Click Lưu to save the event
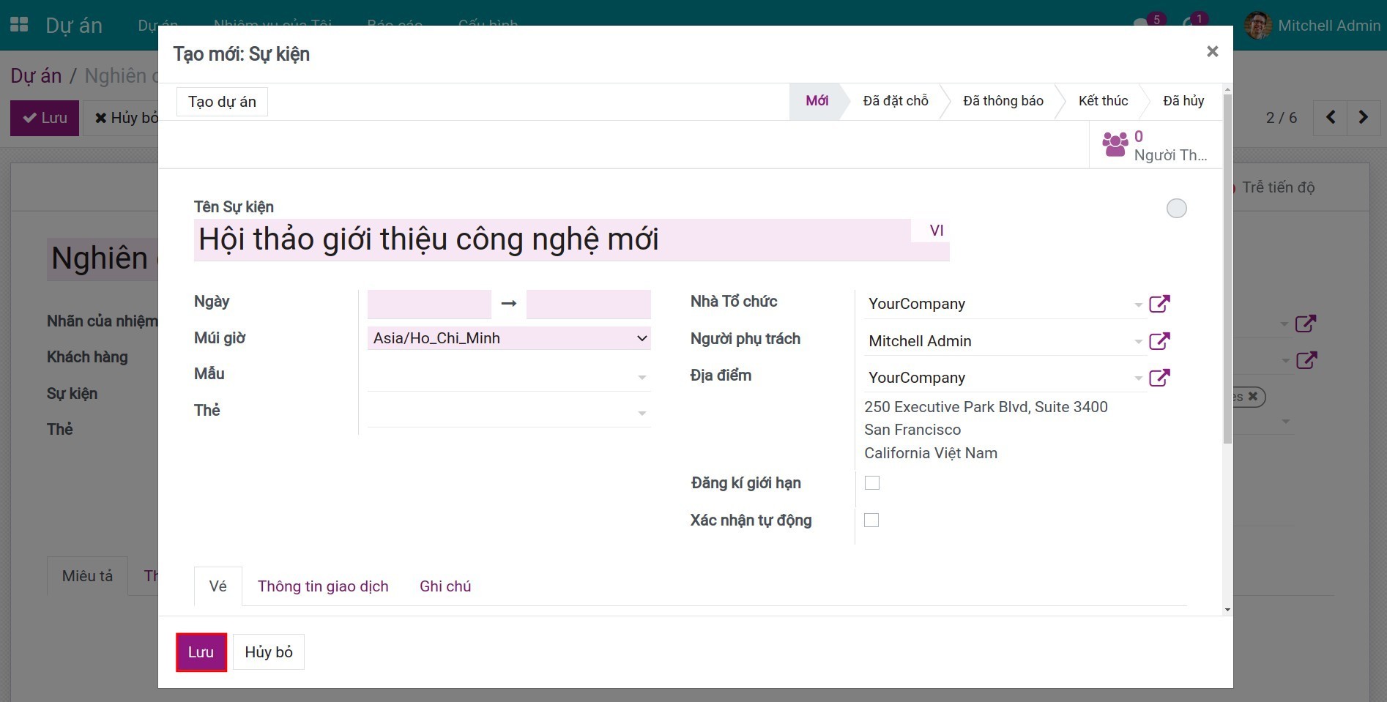This screenshot has height=702, width=1387. (201, 651)
